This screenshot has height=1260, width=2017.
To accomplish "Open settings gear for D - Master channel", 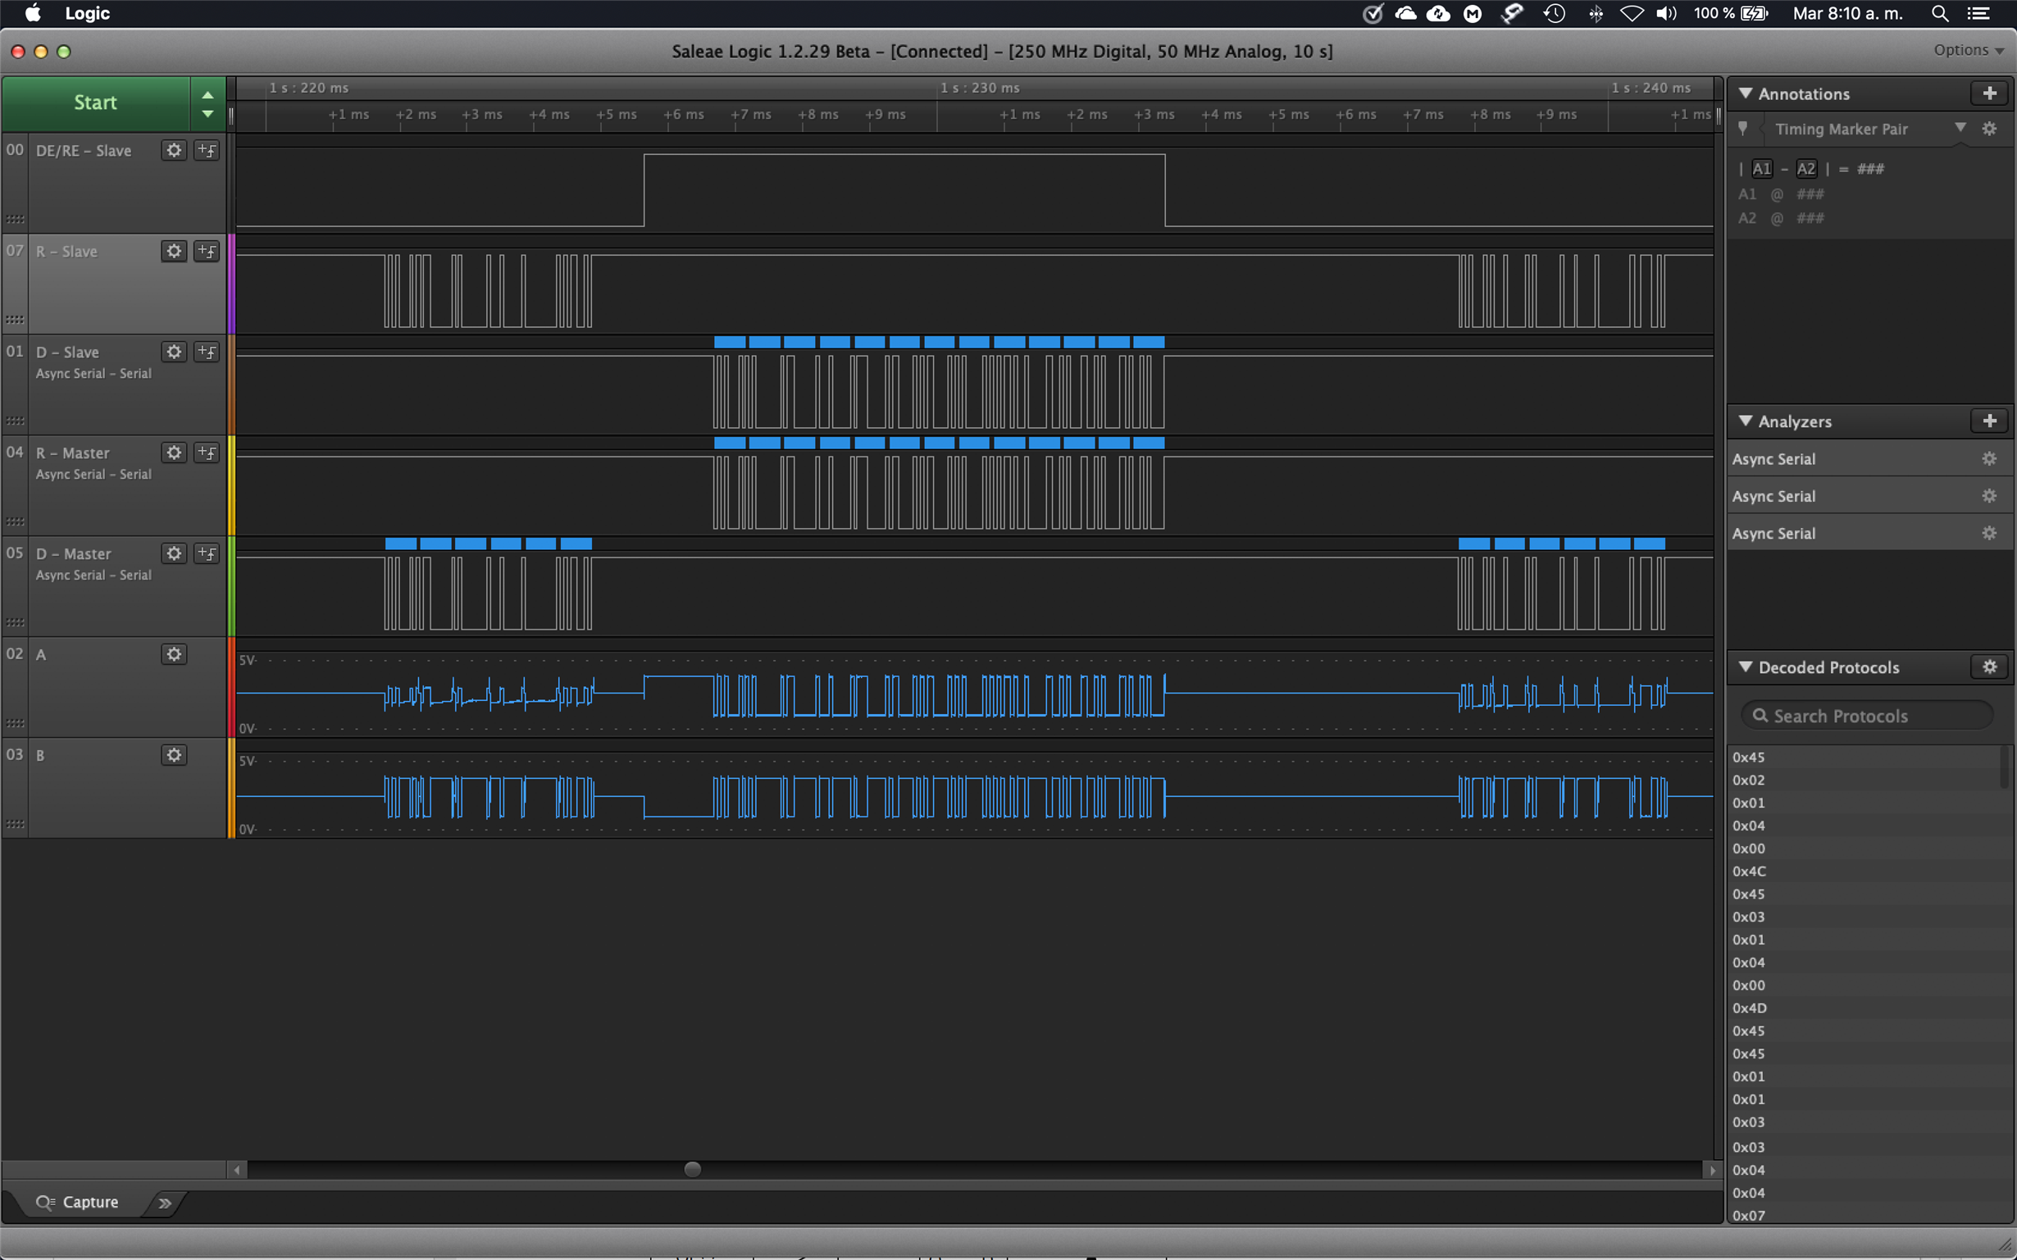I will tap(173, 553).
